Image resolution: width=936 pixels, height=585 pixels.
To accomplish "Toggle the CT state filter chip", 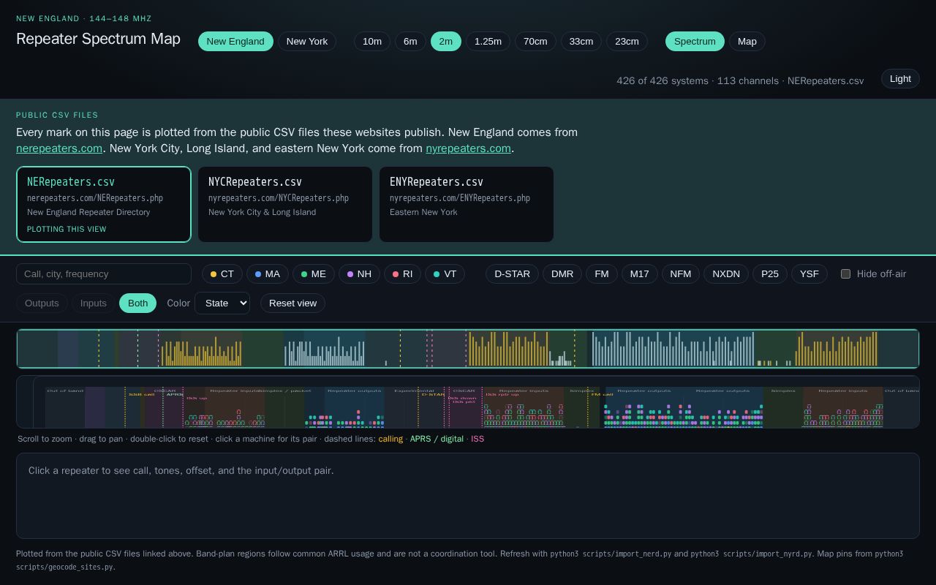I will click(x=222, y=273).
